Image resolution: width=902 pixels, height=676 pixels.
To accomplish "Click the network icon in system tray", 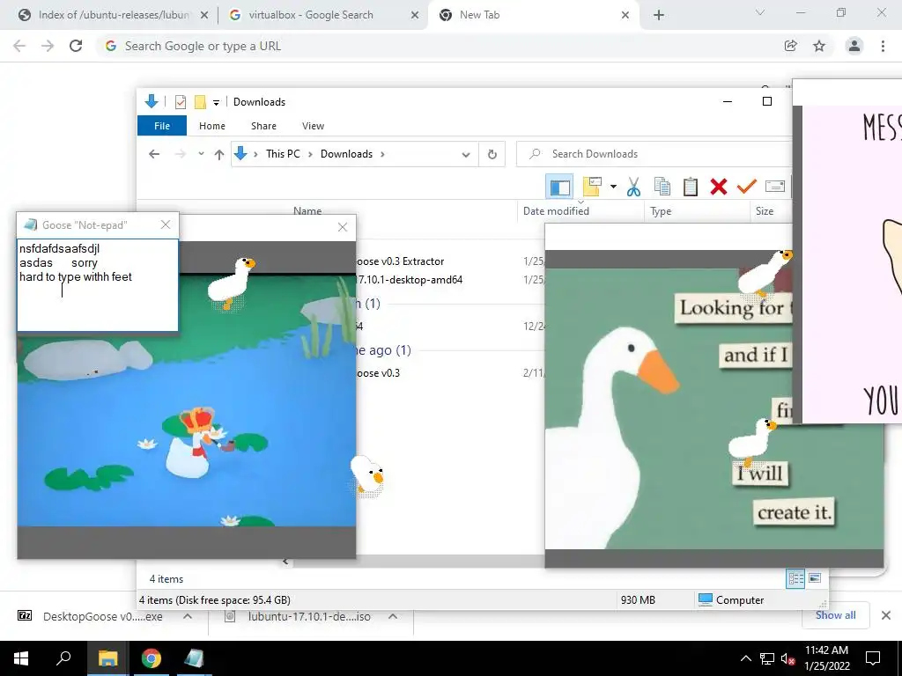I will click(767, 658).
